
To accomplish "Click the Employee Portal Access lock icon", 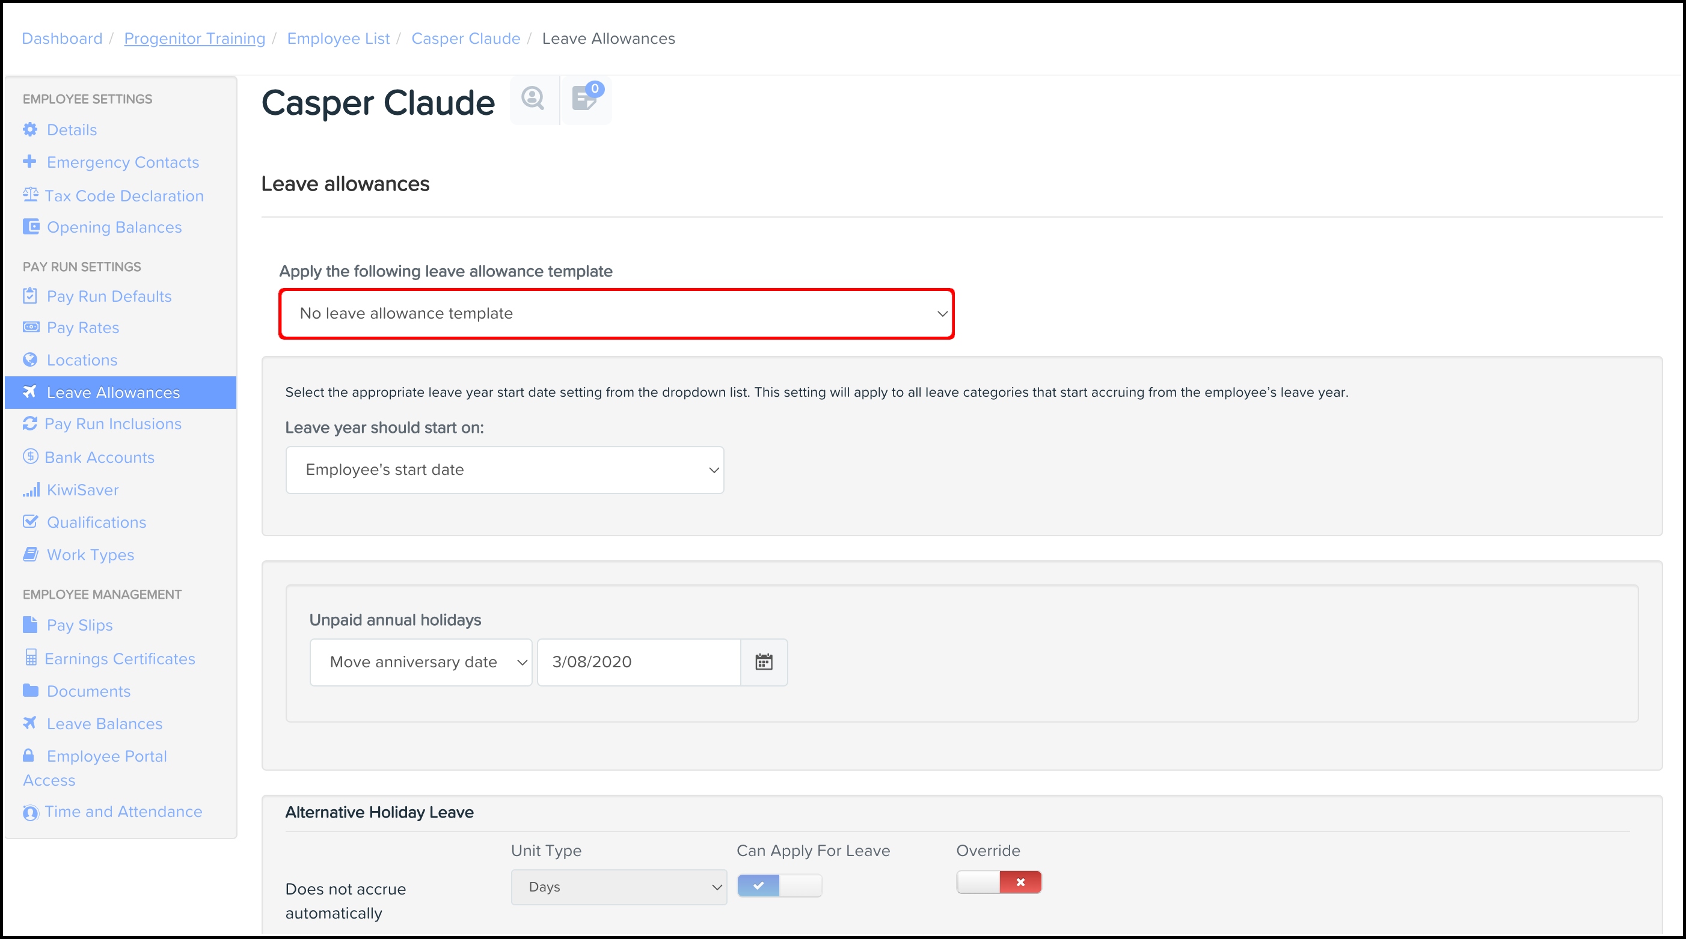I will click(x=29, y=756).
